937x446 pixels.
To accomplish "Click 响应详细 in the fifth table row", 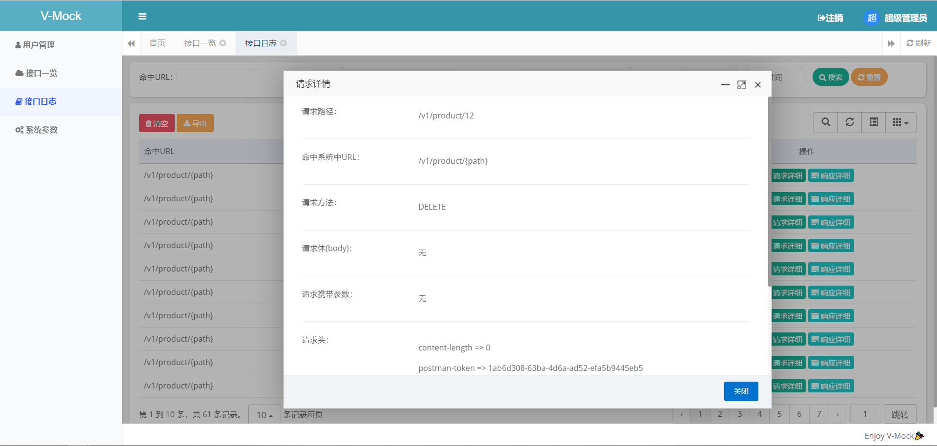I will point(831,269).
